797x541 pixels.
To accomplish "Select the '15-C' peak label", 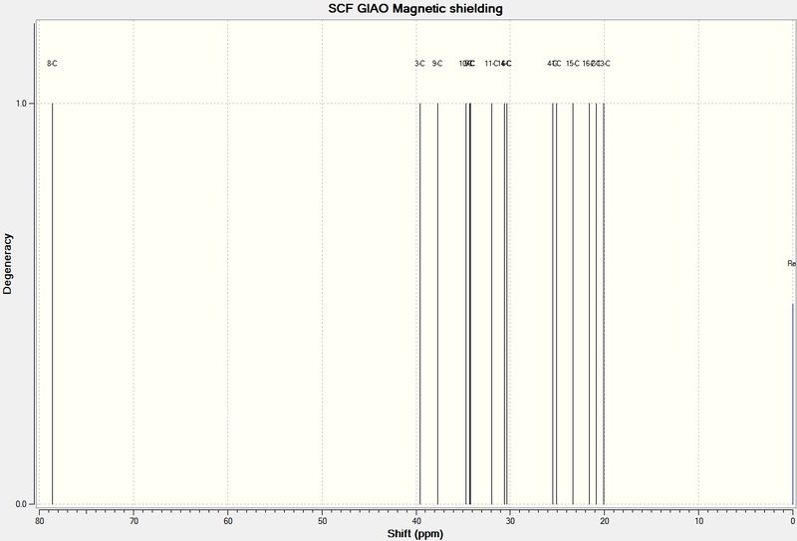I will click(x=573, y=64).
